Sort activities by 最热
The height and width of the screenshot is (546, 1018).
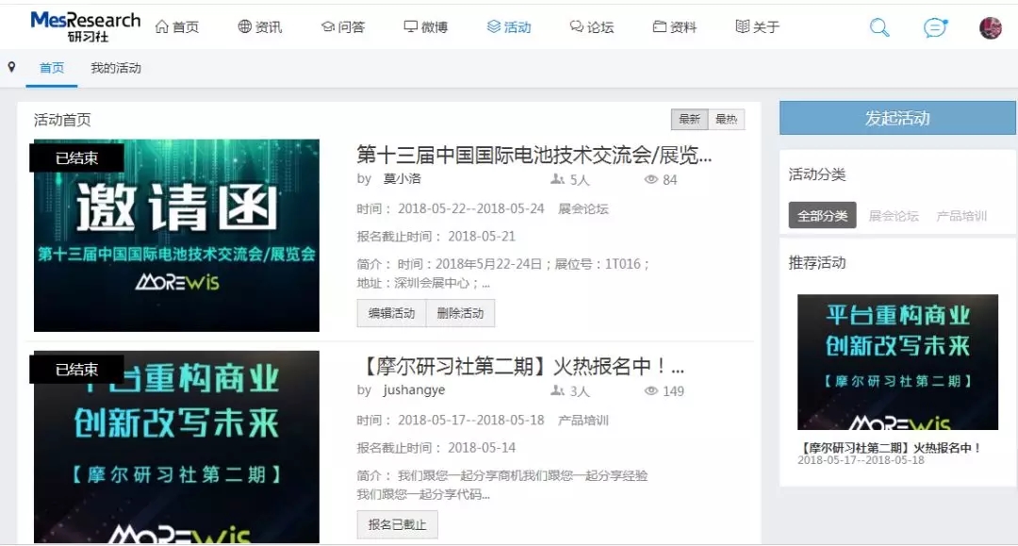tap(726, 119)
